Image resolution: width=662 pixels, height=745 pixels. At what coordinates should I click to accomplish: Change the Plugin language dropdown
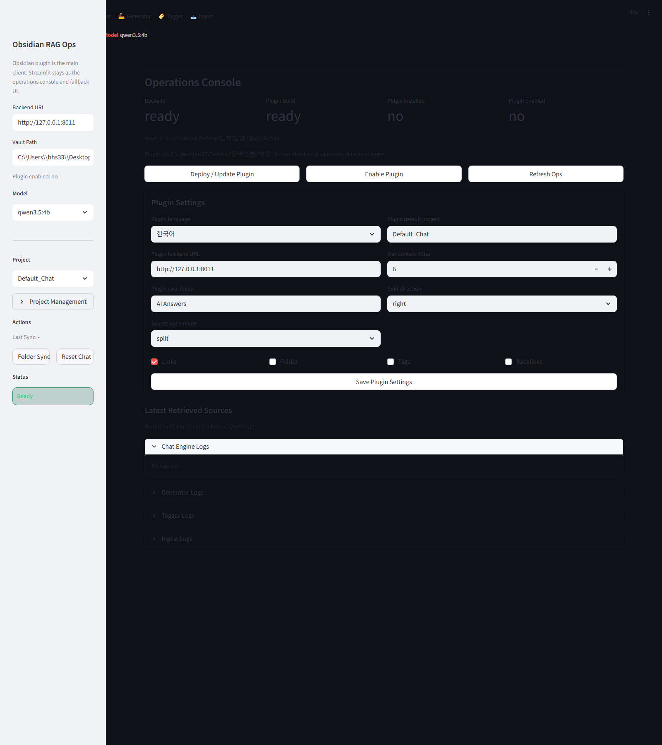[x=265, y=234]
